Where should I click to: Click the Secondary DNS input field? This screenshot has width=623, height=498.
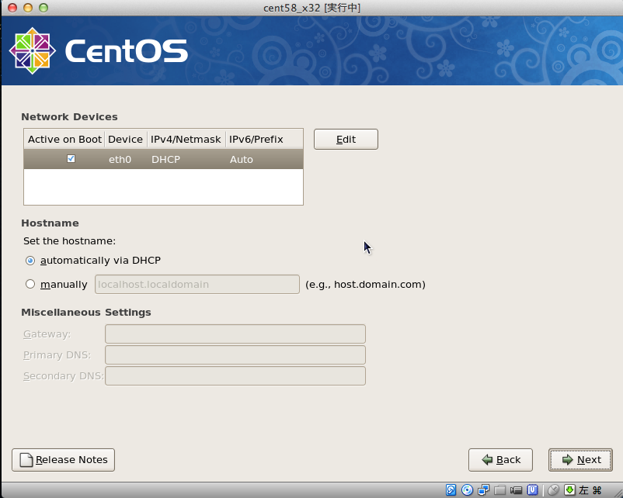point(235,375)
